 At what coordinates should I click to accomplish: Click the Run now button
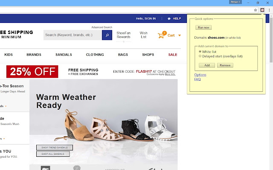click(x=203, y=27)
